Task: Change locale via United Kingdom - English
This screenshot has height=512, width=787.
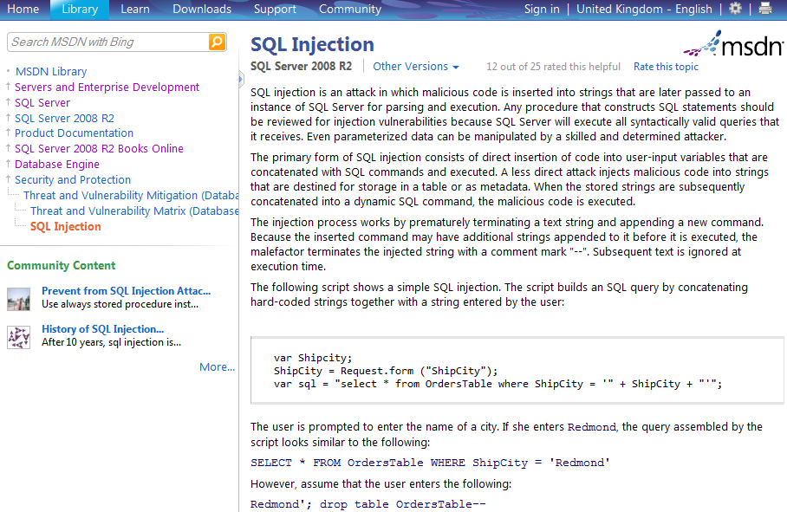Action: point(644,9)
